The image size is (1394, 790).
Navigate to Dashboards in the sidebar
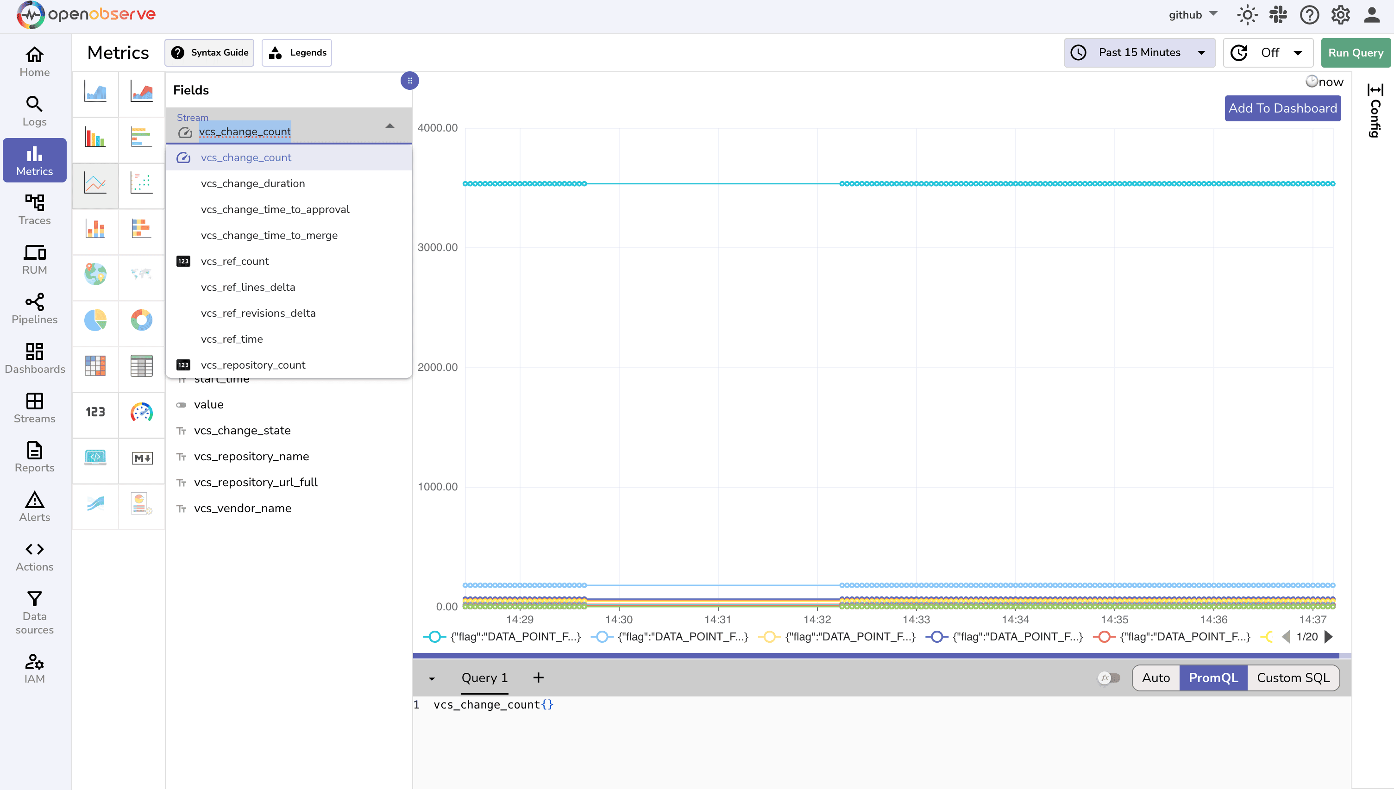point(34,358)
